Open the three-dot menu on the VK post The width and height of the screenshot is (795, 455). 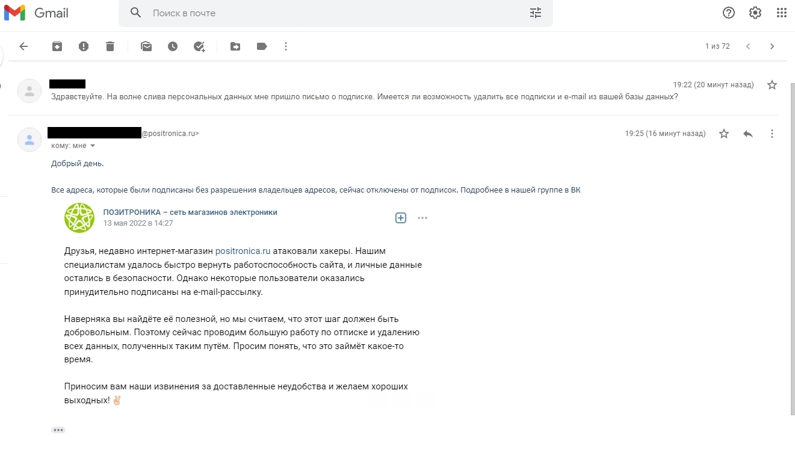tap(422, 218)
